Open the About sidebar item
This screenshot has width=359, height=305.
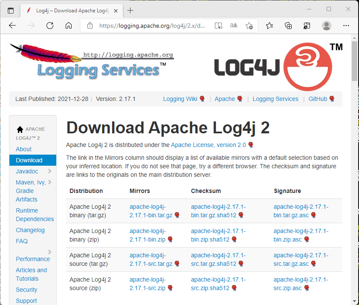tap(23, 149)
